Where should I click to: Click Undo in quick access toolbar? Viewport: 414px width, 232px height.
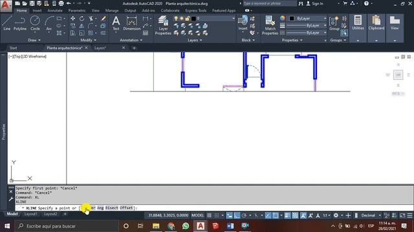(69, 3)
